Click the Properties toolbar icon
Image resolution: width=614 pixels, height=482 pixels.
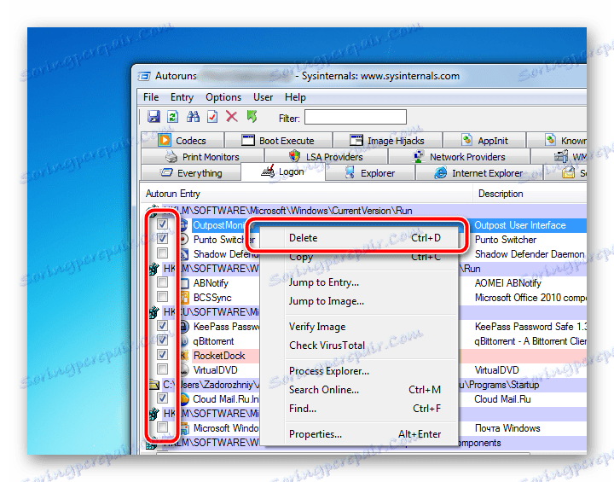212,116
